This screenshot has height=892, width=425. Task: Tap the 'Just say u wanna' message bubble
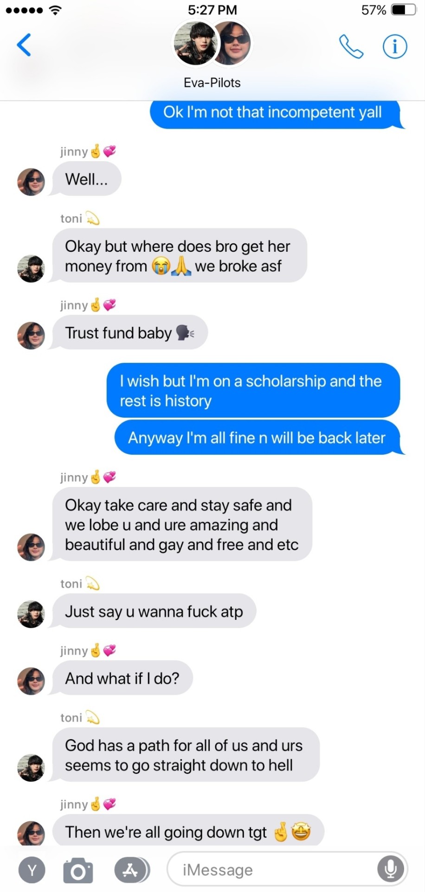[x=154, y=611]
